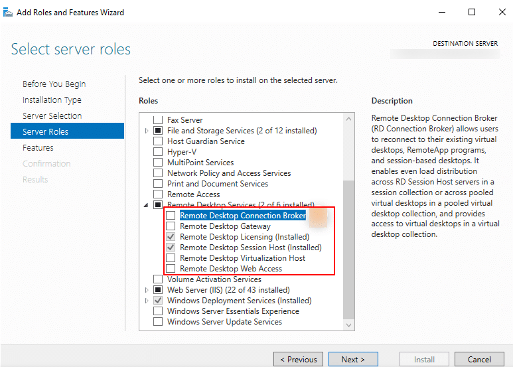513x367 pixels.
Task: Open the Installation Type step
Action: click(52, 100)
